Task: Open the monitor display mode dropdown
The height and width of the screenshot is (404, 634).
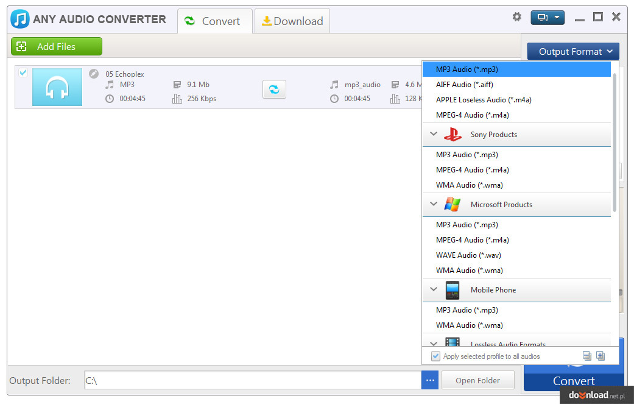Action: [x=548, y=18]
